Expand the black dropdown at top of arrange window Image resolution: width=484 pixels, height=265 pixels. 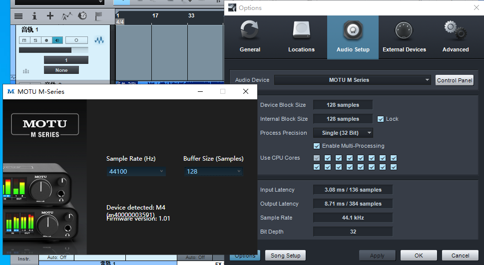[x=59, y=2]
